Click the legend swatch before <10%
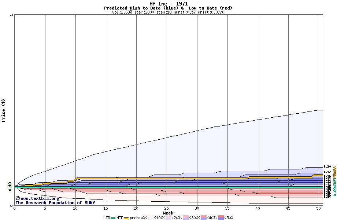The image size is (337, 220). 151,217
